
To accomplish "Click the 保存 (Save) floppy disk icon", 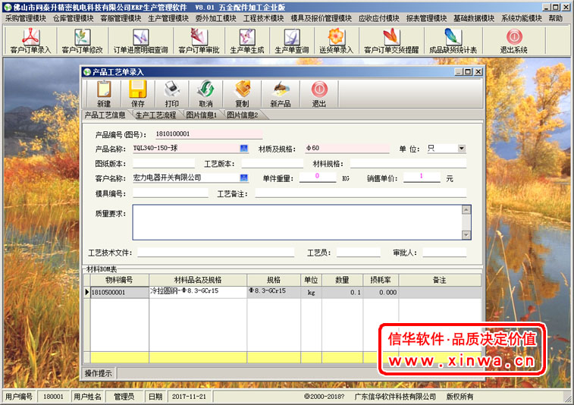I will [x=137, y=93].
